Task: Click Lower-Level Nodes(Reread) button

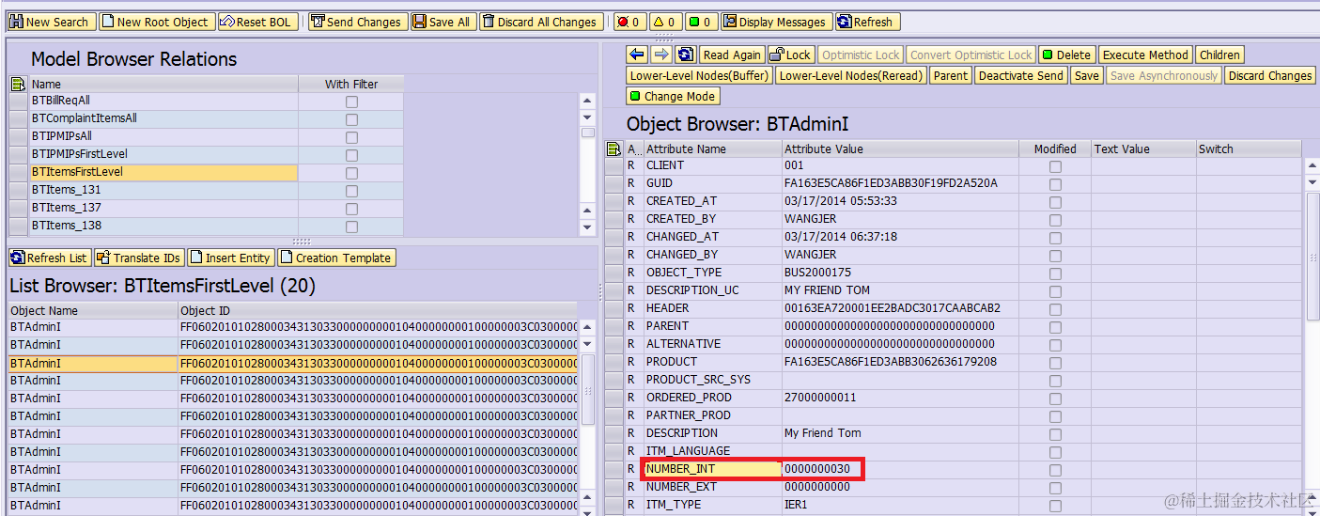Action: click(x=851, y=75)
